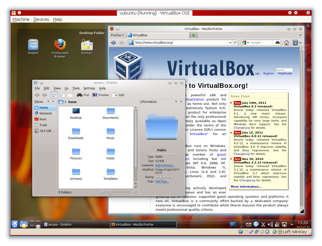This screenshot has width=322, height=246.
Task: Open the Devices menu in VirtualBox
Action: click(41, 19)
